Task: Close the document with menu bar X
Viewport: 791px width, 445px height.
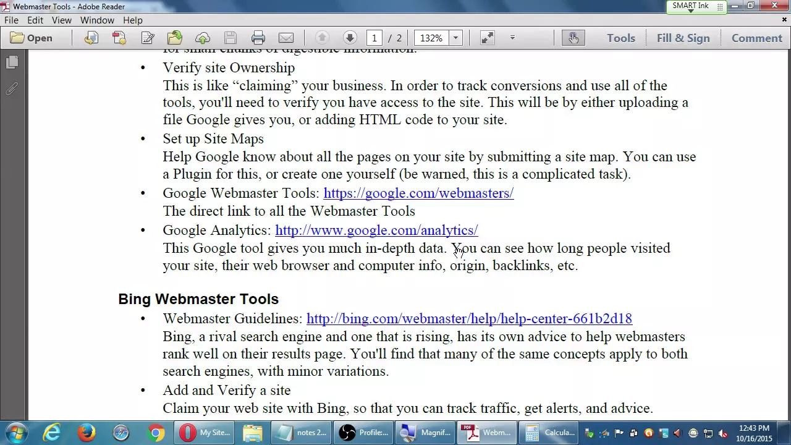Action: pyautogui.click(x=784, y=20)
